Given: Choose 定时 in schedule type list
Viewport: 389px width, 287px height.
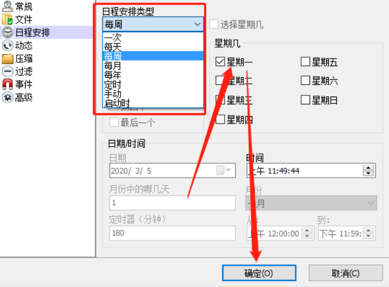Looking at the screenshot, I should click(x=153, y=84).
